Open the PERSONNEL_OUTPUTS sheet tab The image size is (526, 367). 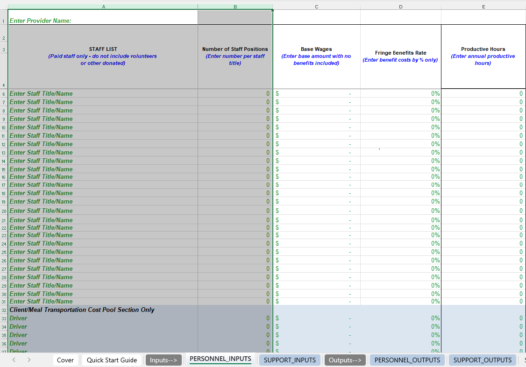click(407, 360)
